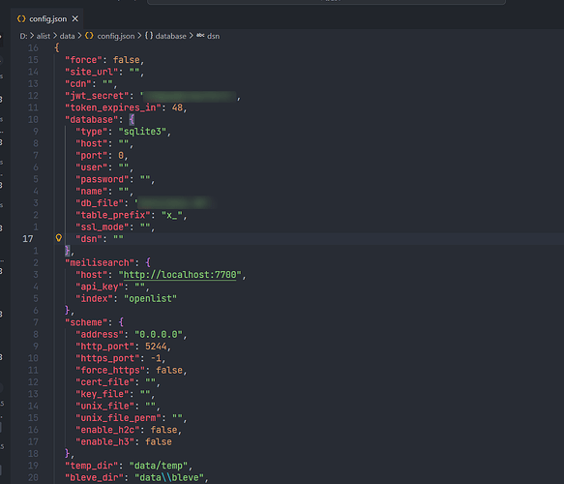This screenshot has width=564, height=484.
Task: Open the data folder breadcrumb
Action: [68, 36]
